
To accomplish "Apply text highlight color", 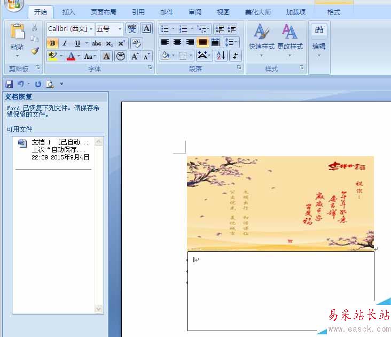I will click(x=52, y=56).
